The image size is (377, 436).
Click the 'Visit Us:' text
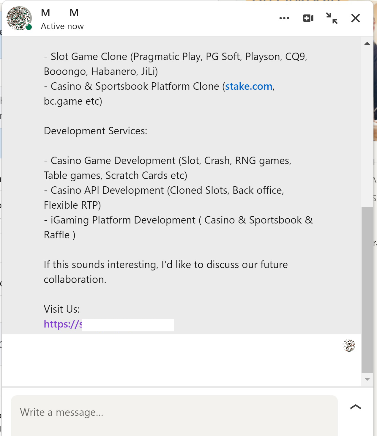coord(62,309)
